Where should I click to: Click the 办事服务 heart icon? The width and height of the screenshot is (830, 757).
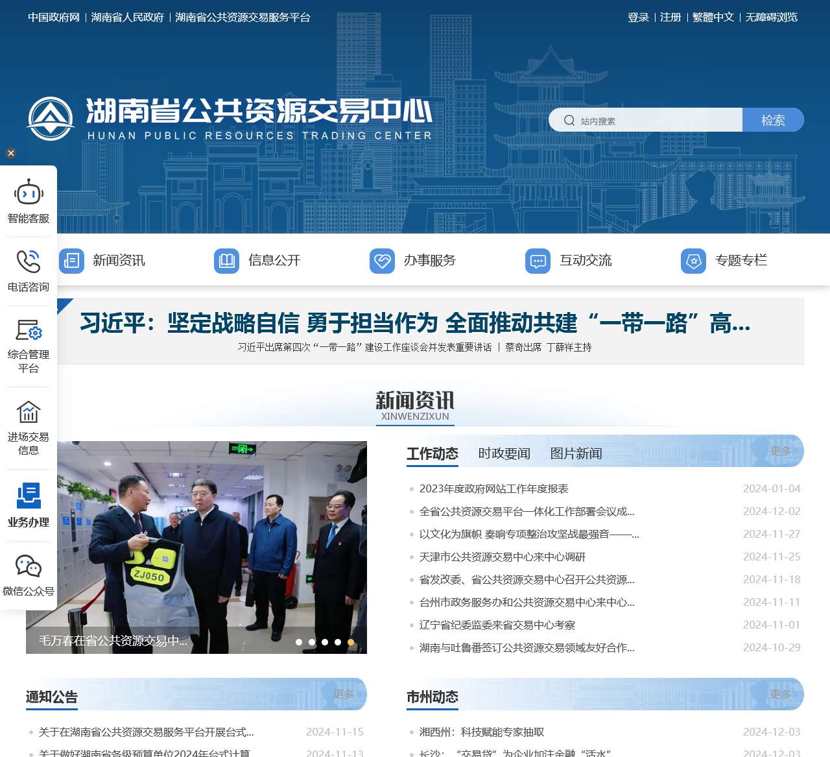coord(383,261)
